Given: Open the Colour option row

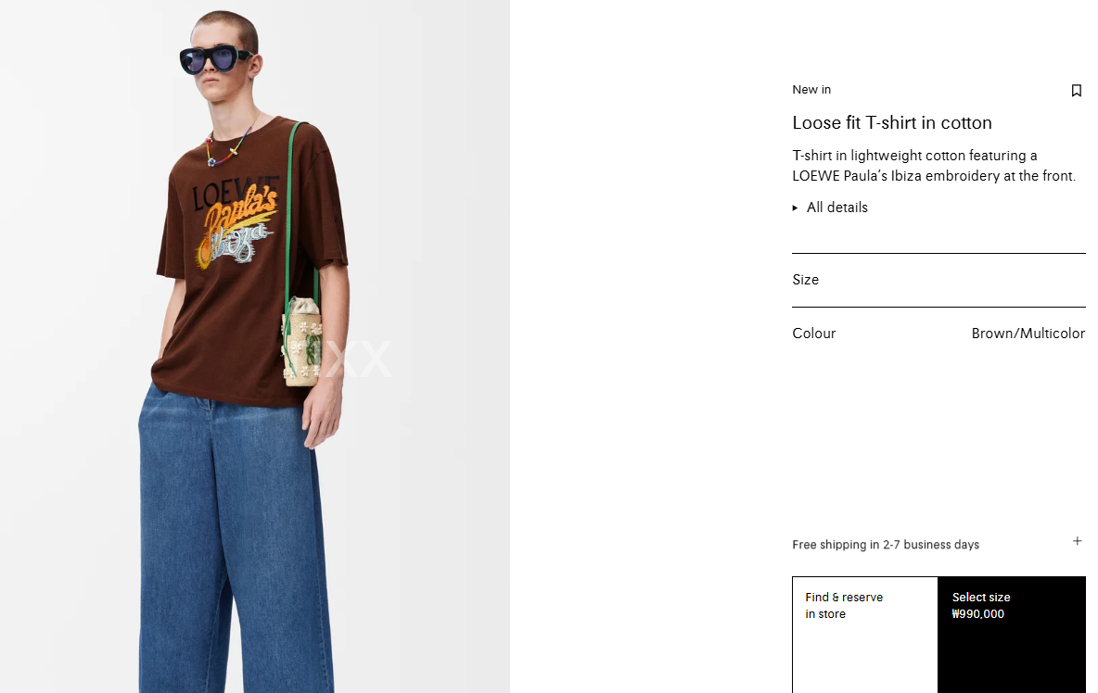Looking at the screenshot, I should pos(938,334).
